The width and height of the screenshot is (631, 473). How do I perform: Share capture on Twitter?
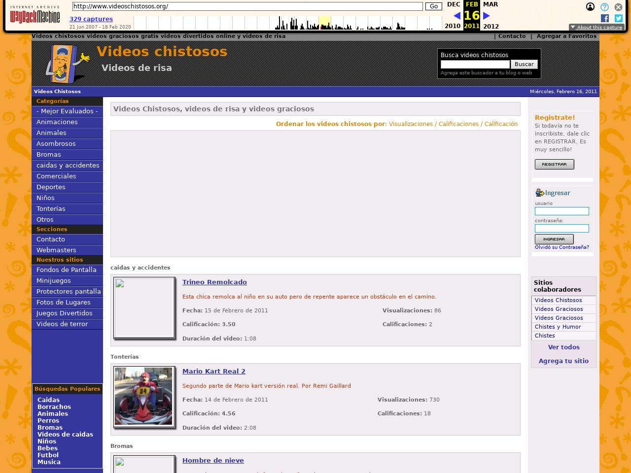tap(619, 18)
